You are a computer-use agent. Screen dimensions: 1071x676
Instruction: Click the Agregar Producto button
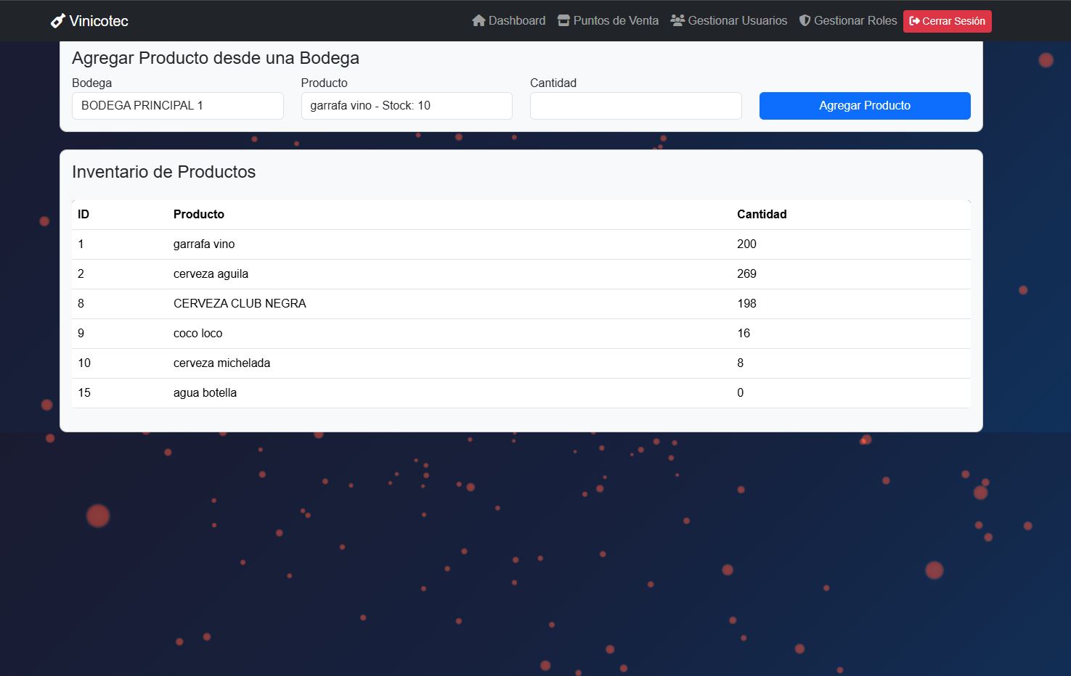click(865, 105)
